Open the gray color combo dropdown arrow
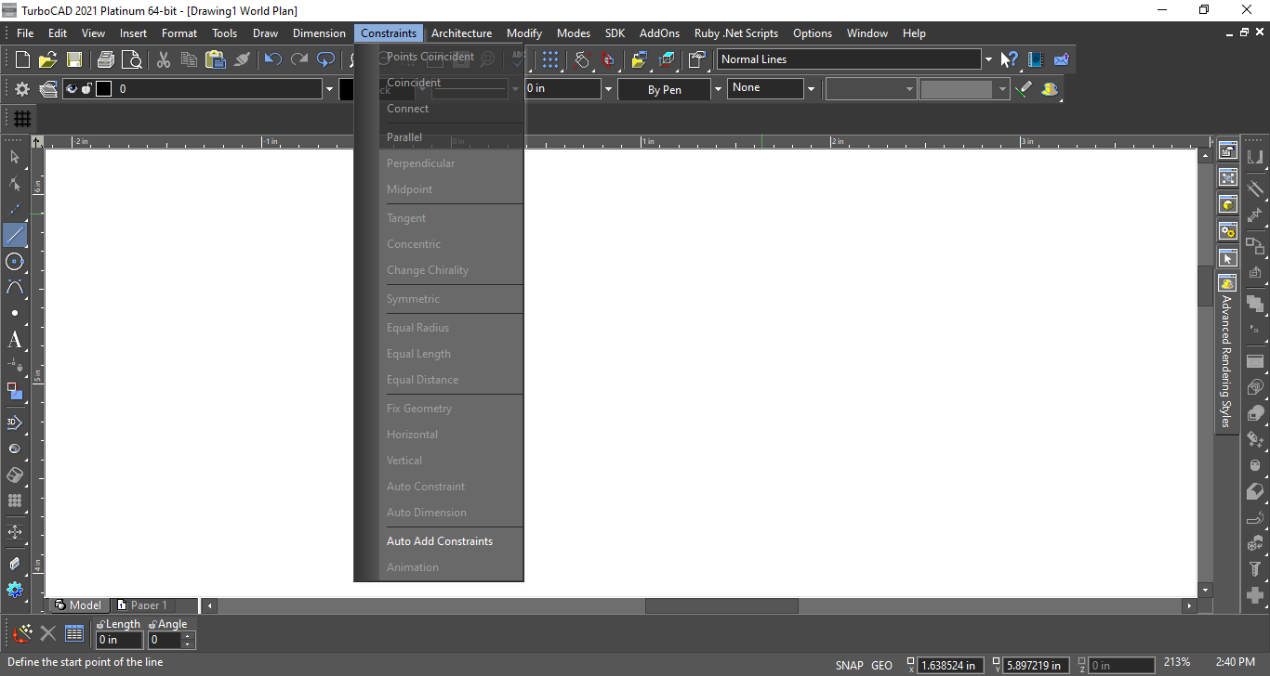This screenshot has height=676, width=1270. [x=1002, y=89]
